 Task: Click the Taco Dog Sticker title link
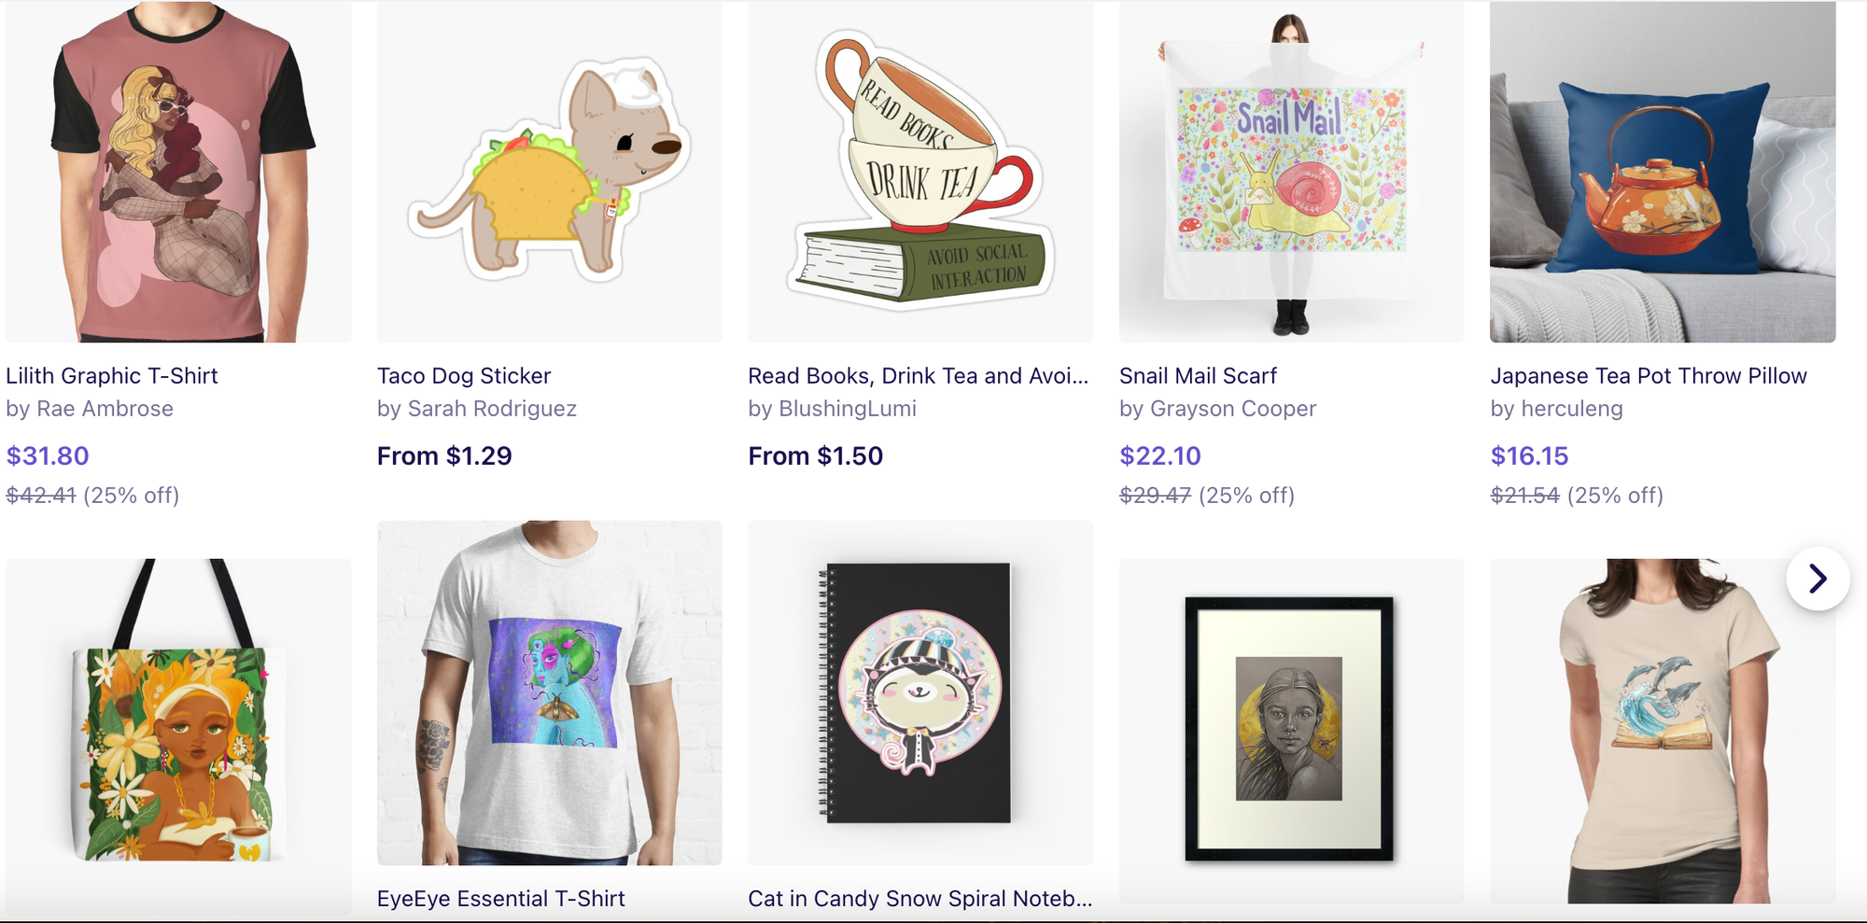tap(464, 376)
